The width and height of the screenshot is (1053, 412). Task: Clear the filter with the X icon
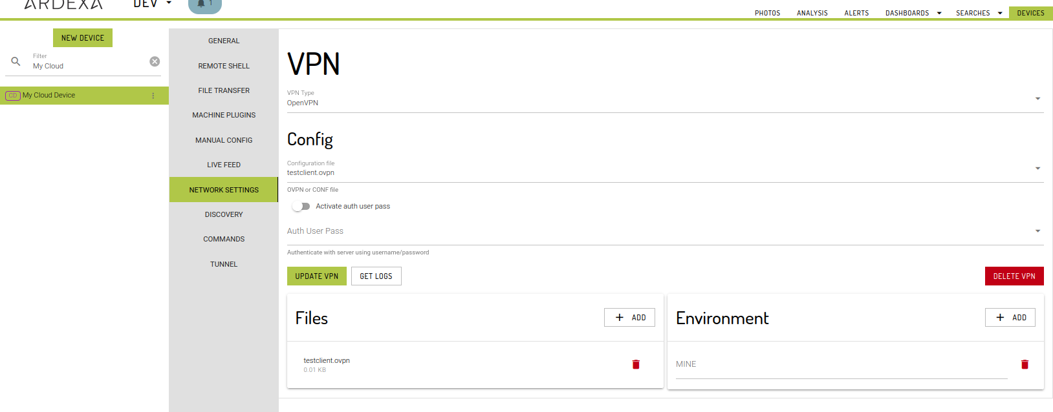click(155, 61)
